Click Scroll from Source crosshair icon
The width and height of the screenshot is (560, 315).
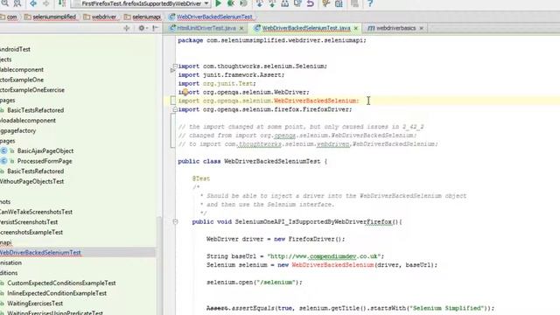pos(126,28)
